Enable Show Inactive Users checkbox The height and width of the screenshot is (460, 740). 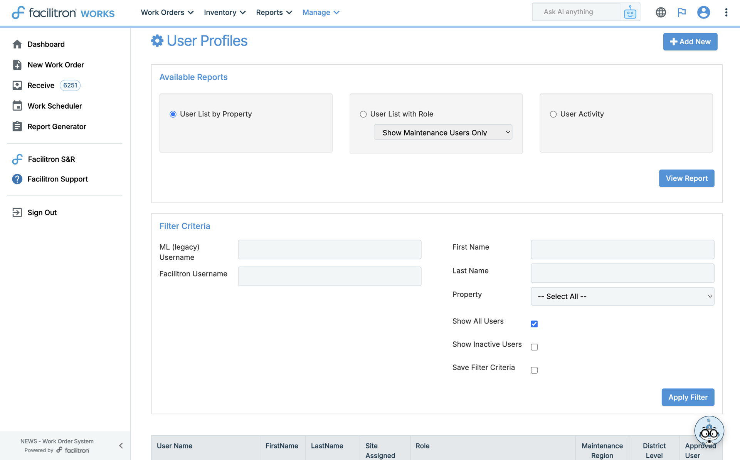tap(534, 347)
